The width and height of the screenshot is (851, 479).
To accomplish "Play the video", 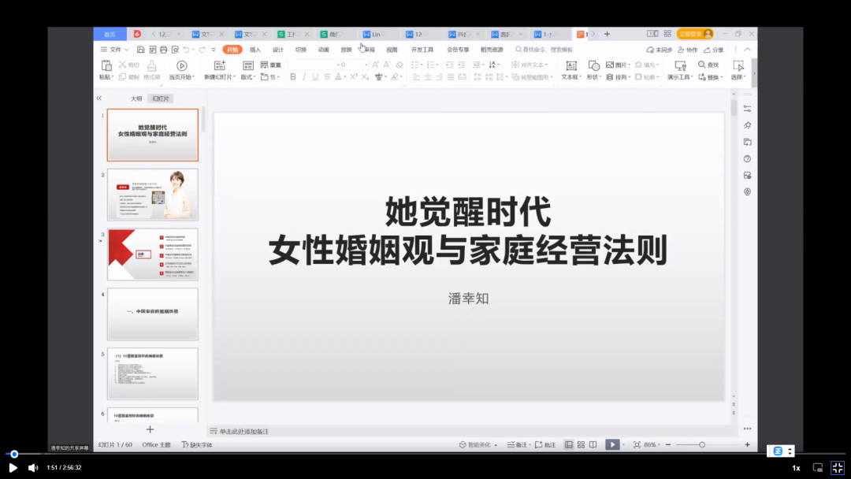I will tap(13, 467).
